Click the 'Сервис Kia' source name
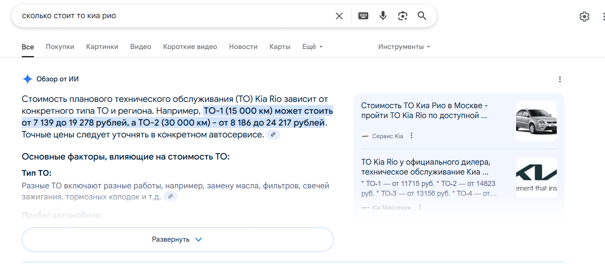 click(388, 136)
